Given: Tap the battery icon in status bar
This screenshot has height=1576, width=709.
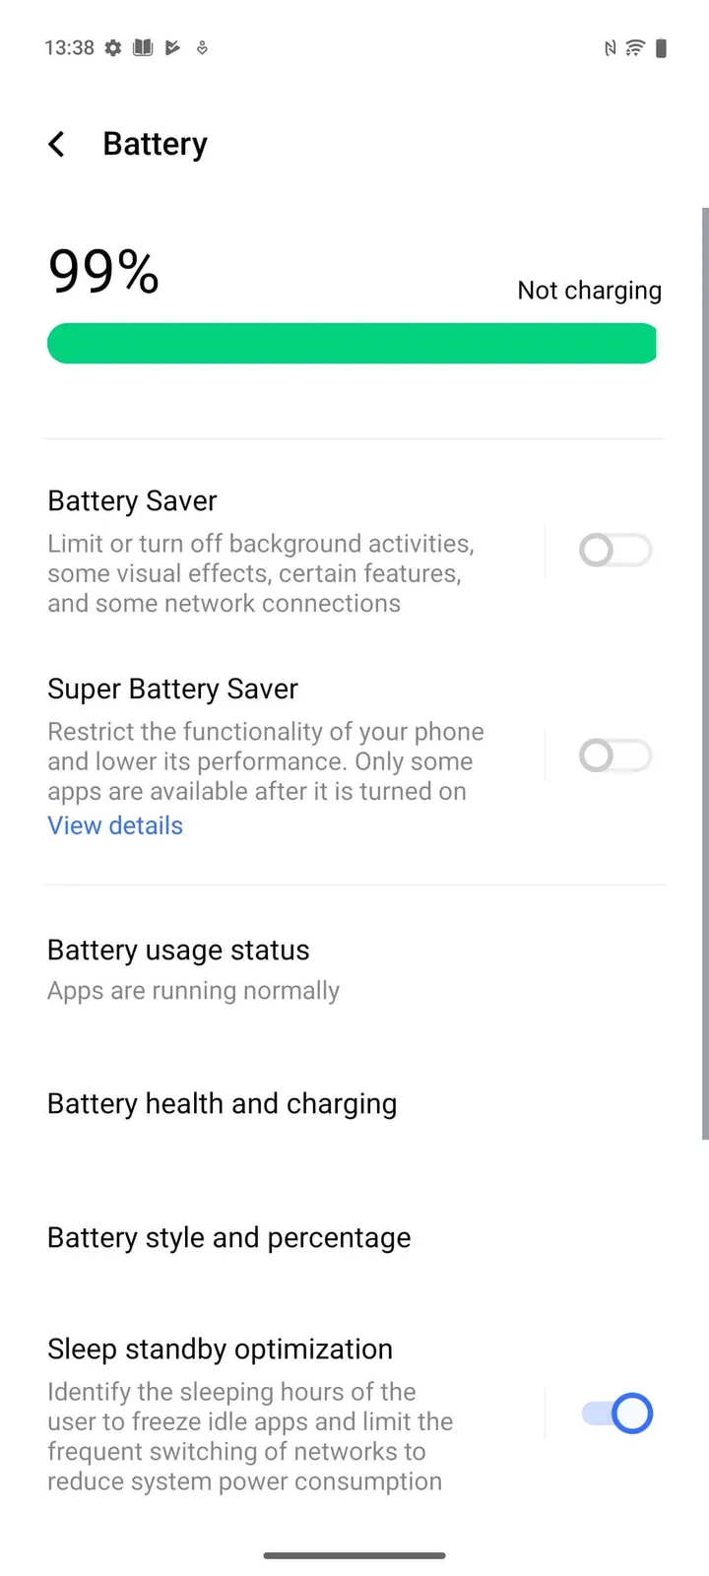Looking at the screenshot, I should 661,47.
